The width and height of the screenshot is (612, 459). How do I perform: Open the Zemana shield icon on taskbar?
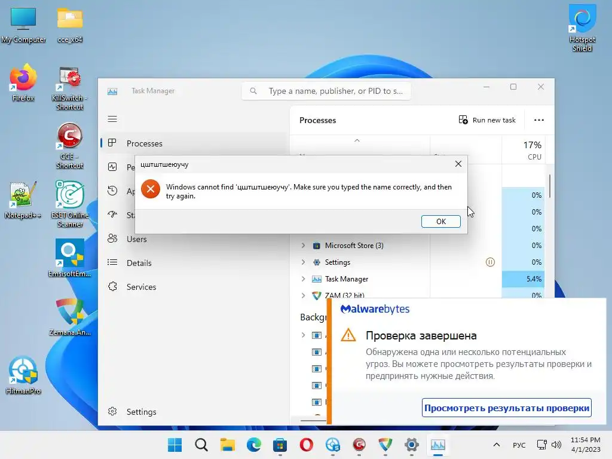[385, 445]
